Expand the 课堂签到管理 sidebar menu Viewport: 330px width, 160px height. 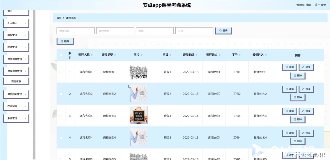16,94
